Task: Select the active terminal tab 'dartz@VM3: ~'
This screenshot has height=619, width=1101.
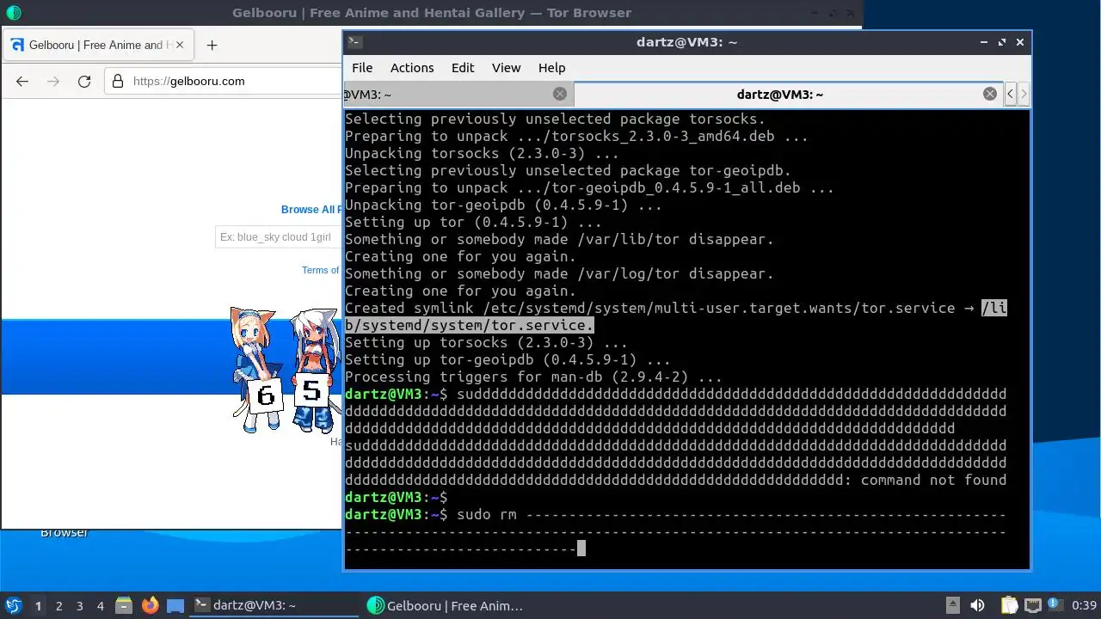Action: click(x=789, y=95)
